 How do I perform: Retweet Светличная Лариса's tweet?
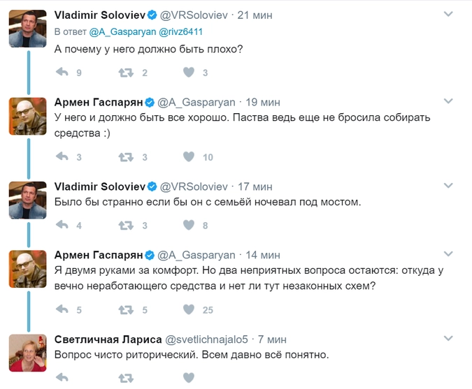(x=126, y=378)
